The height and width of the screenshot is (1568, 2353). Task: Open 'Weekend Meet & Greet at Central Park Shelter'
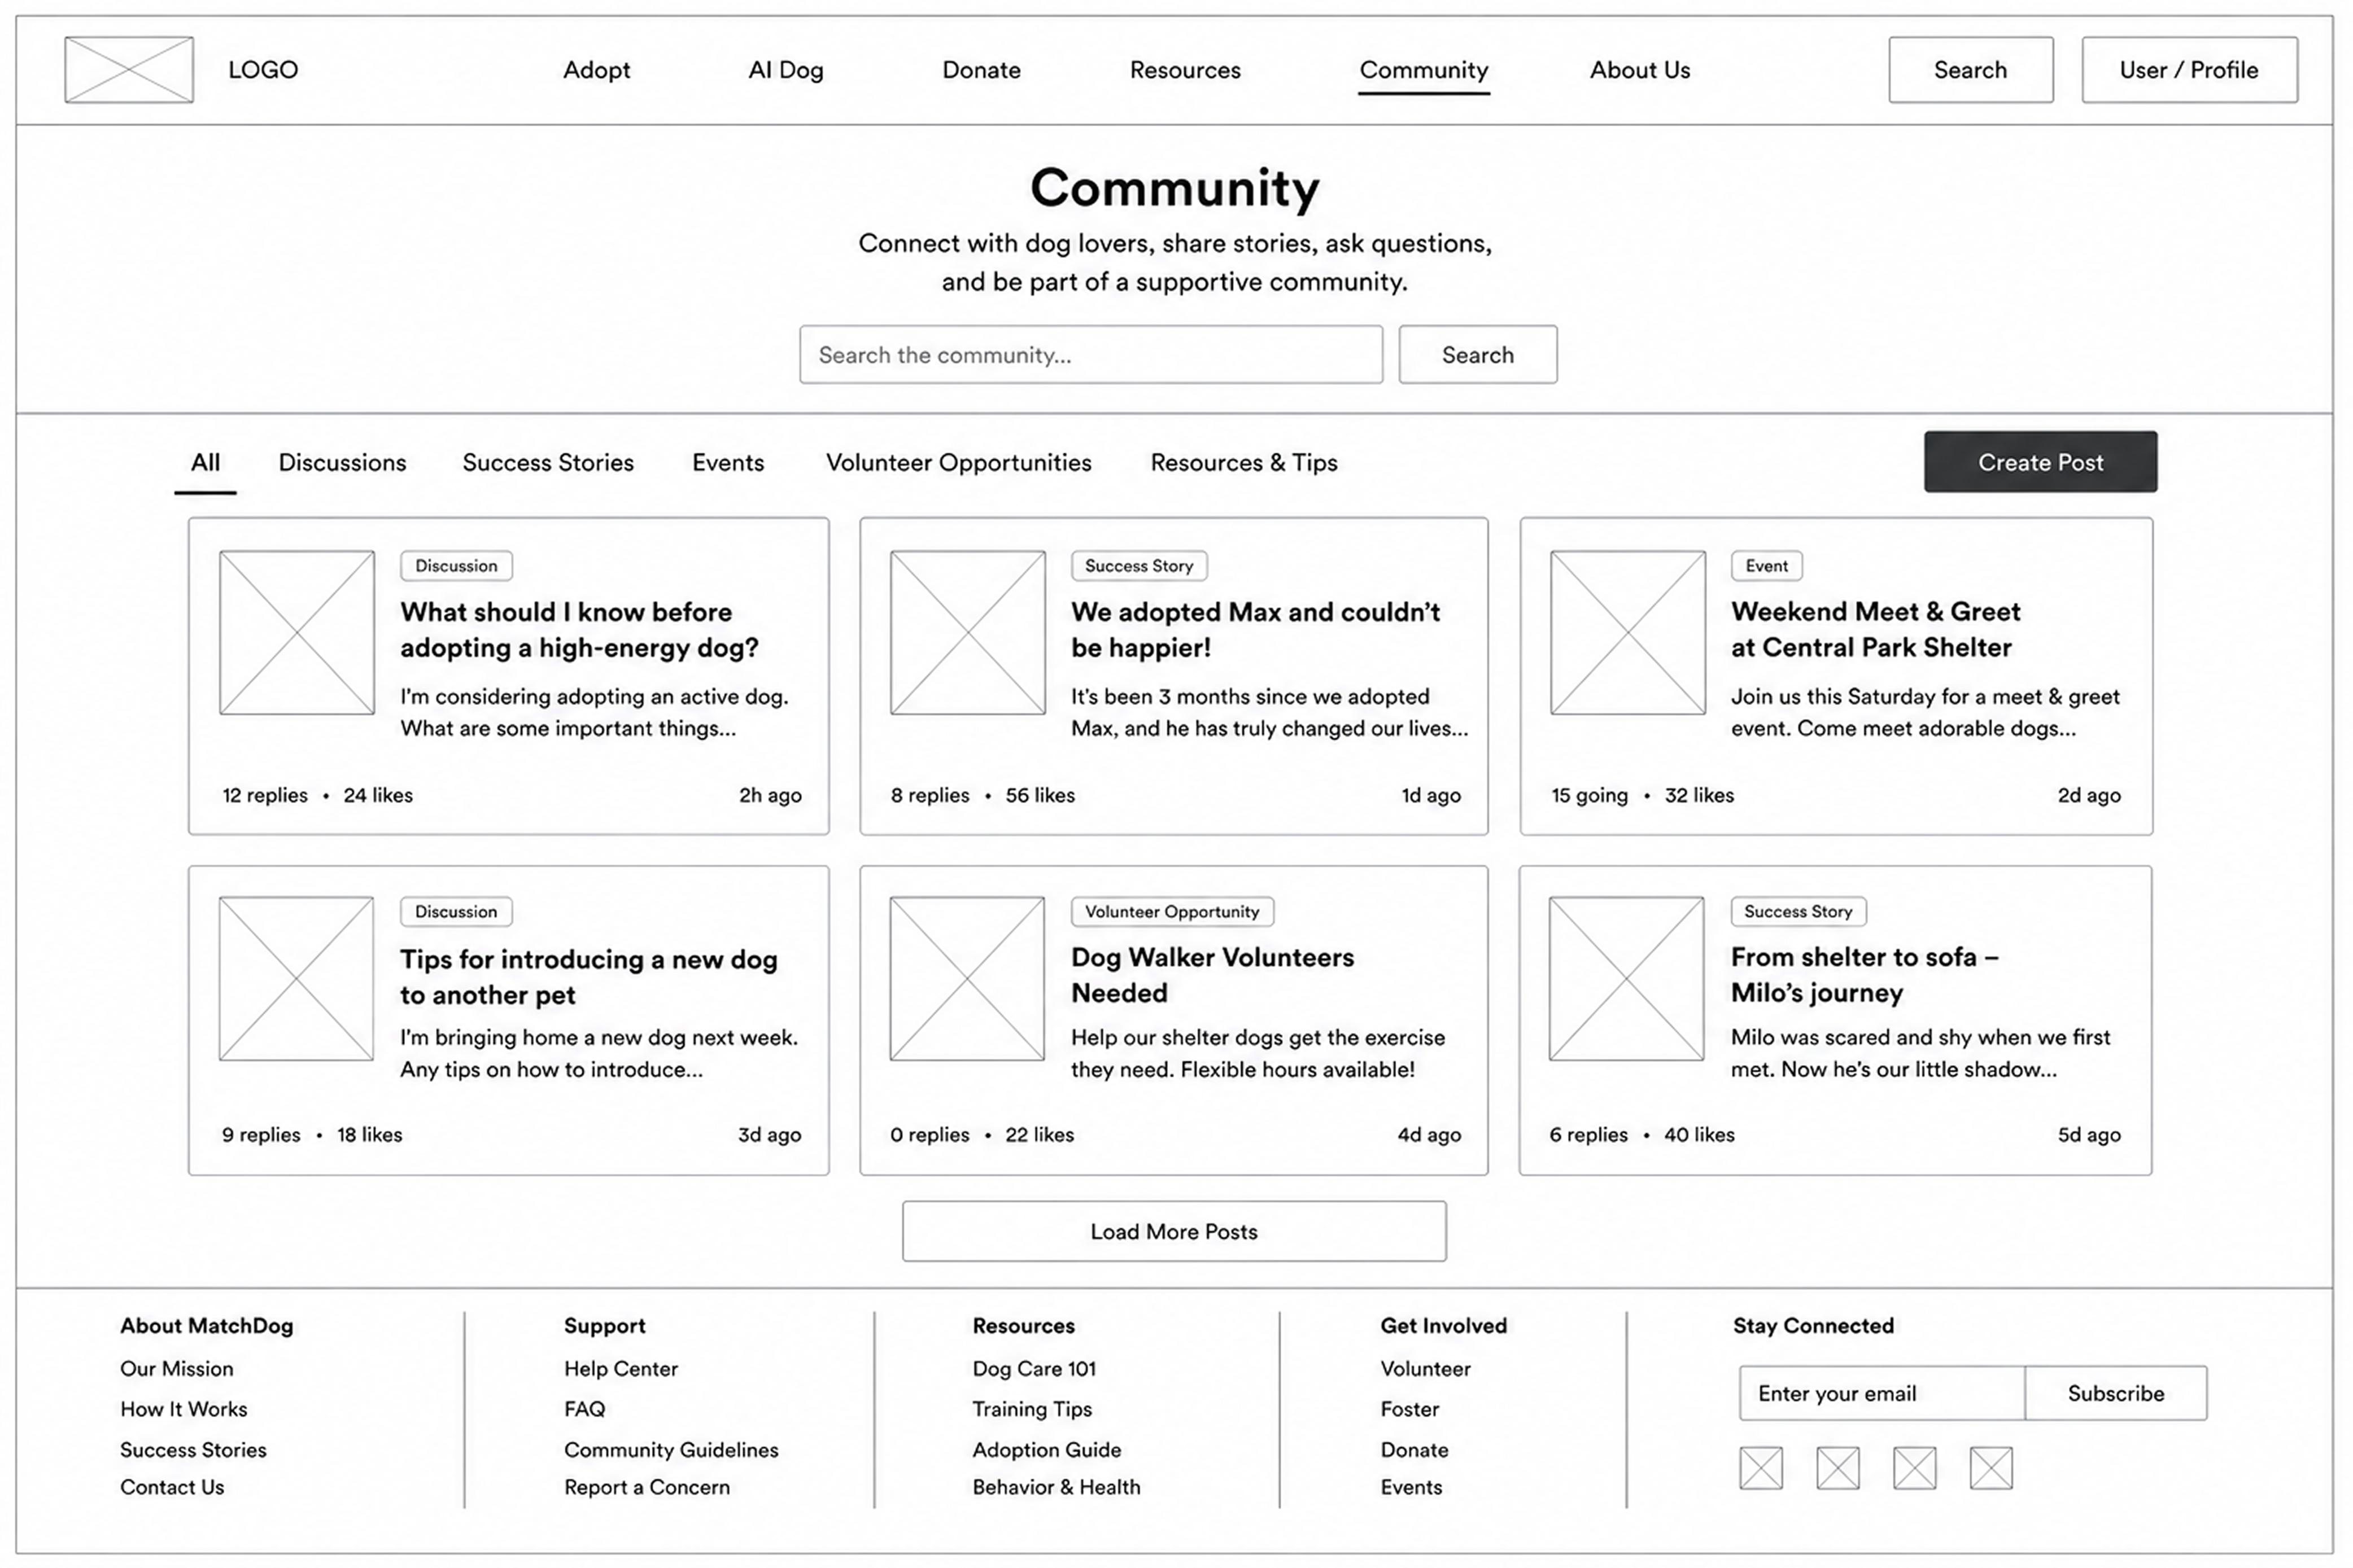(x=1876, y=630)
